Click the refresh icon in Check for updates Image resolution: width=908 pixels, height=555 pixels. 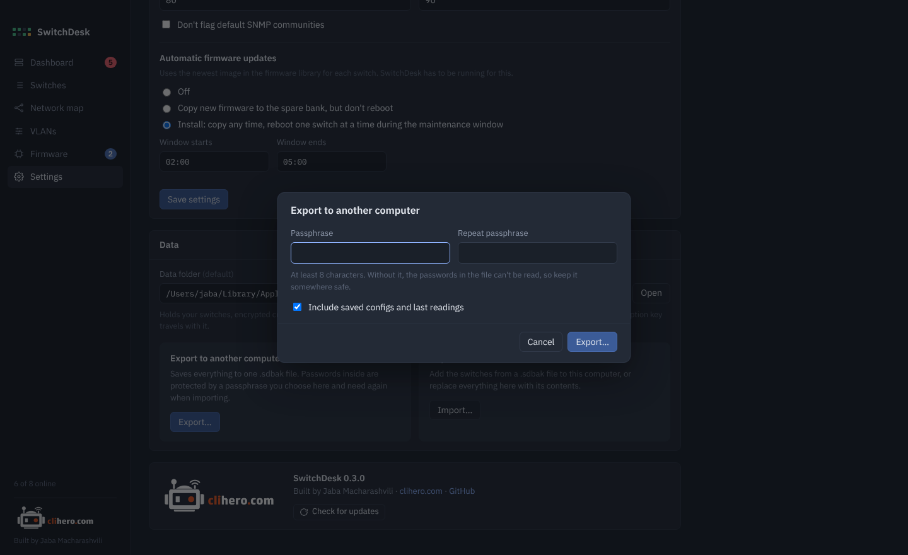coord(304,512)
